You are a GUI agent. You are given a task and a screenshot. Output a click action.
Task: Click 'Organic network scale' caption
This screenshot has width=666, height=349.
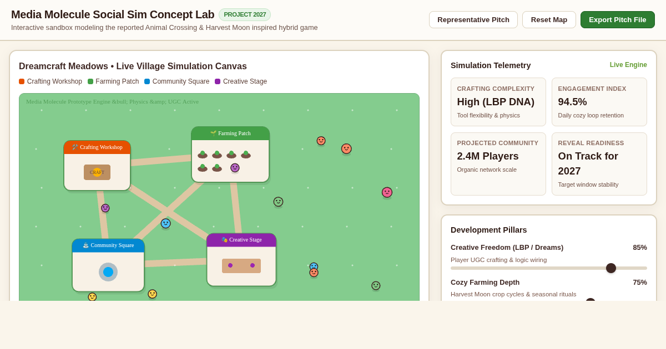tap(487, 170)
